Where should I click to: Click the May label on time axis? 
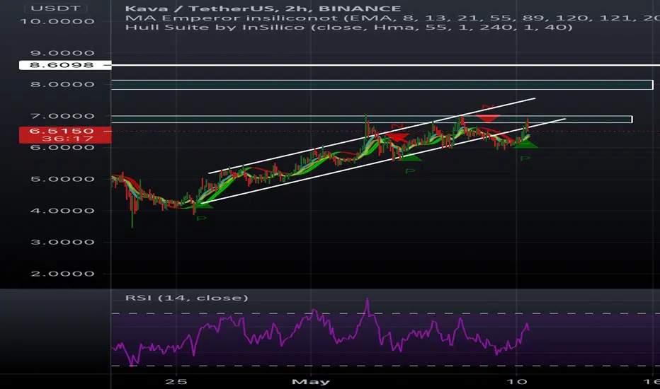pyautogui.click(x=311, y=381)
